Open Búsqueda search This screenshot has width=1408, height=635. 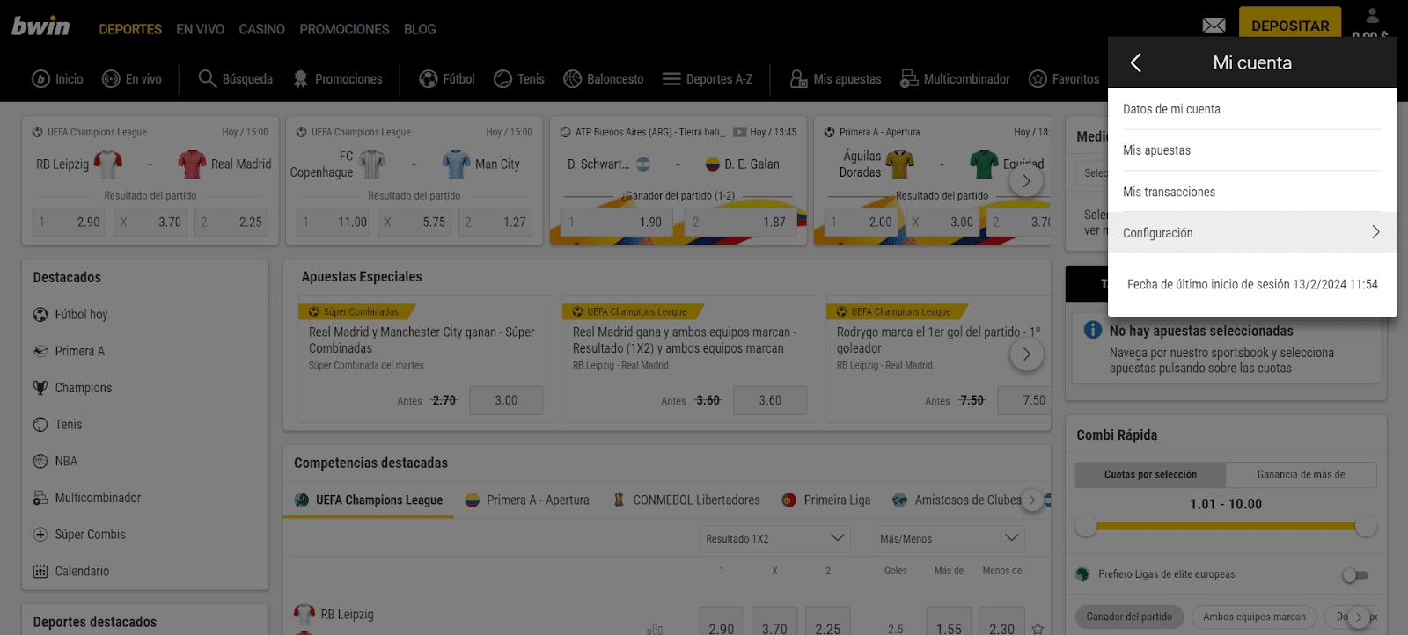236,79
